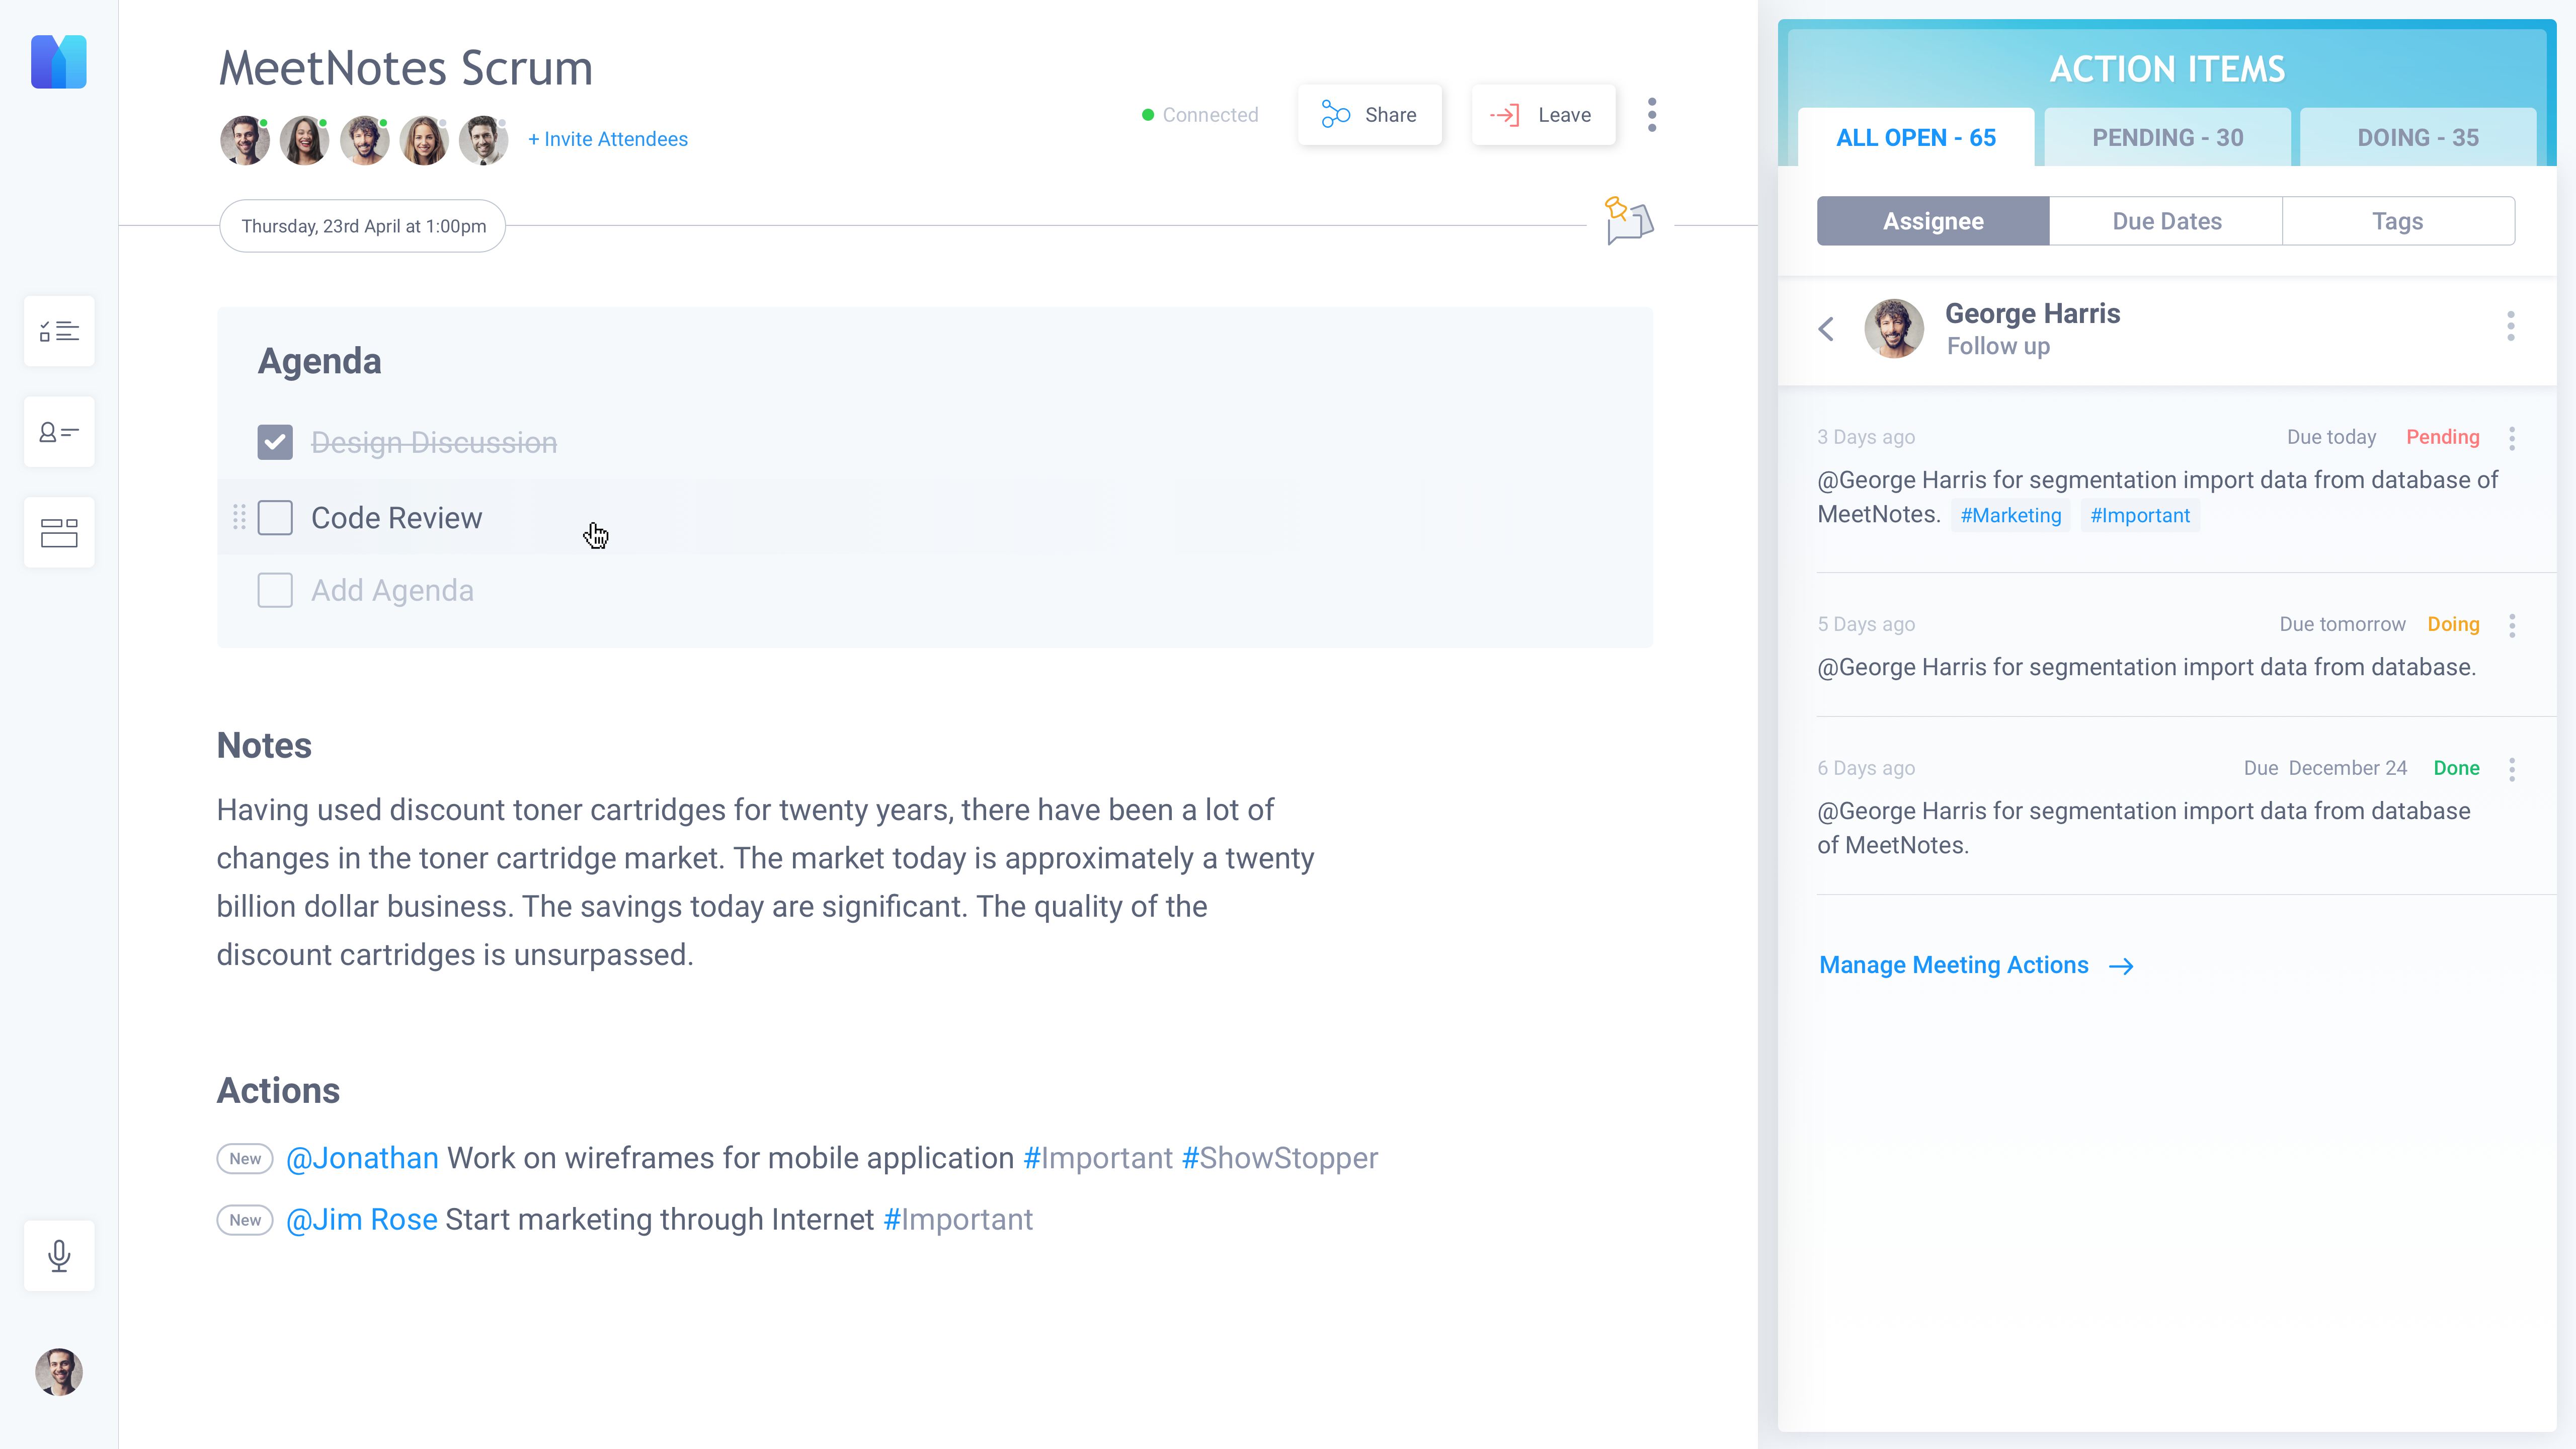This screenshot has width=2576, height=1449.
Task: Click the #Important tag in the Pending action item
Action: (2140, 515)
